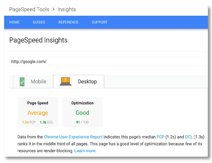This screenshot has width=212, height=163.
Task: Click the 91 / 100 optimization score
Action: coord(82,122)
